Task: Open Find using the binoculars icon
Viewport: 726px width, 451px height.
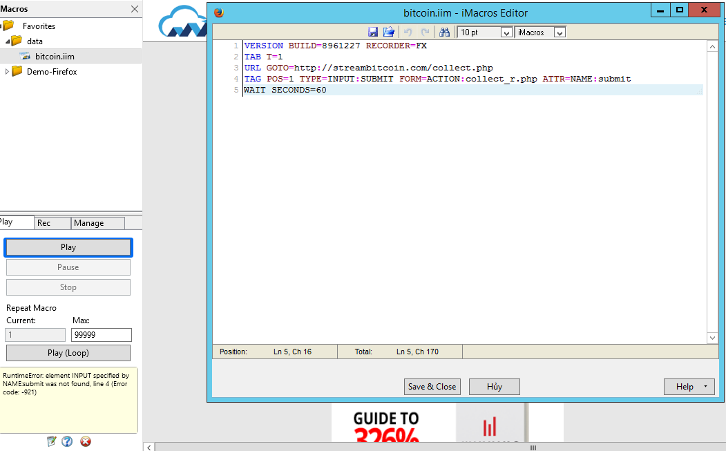Action: point(444,32)
